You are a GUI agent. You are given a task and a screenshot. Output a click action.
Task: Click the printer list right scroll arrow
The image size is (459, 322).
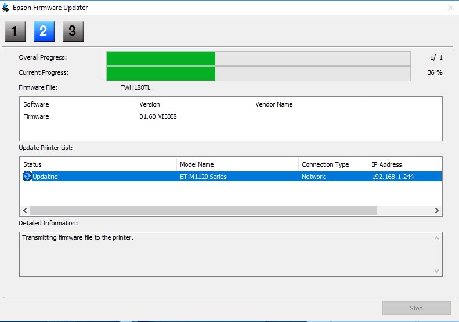pyautogui.click(x=436, y=210)
